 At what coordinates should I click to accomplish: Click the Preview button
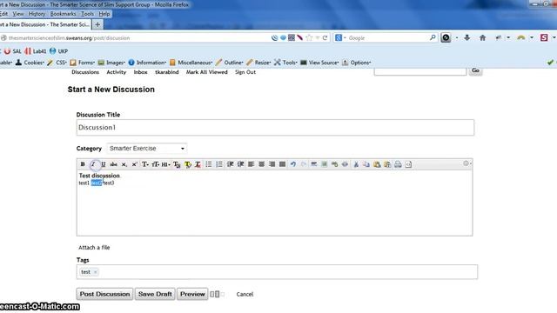point(192,294)
